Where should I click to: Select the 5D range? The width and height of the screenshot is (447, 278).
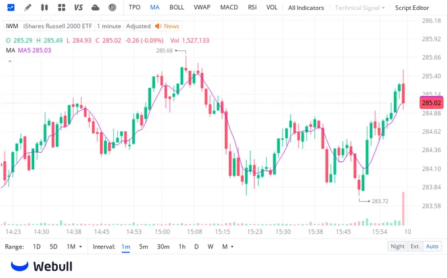pos(53,247)
